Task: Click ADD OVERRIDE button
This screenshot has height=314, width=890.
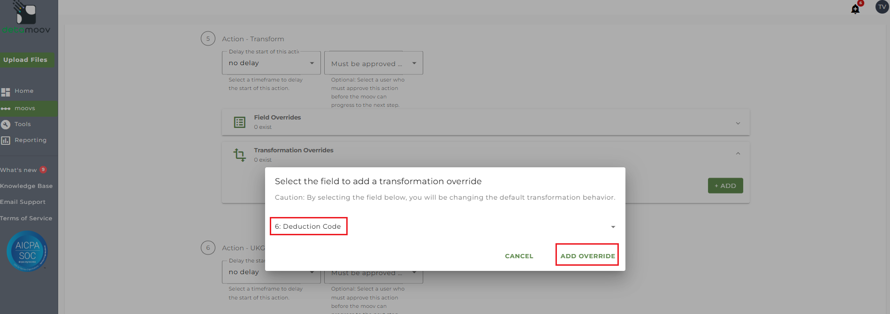Action: [x=587, y=256]
